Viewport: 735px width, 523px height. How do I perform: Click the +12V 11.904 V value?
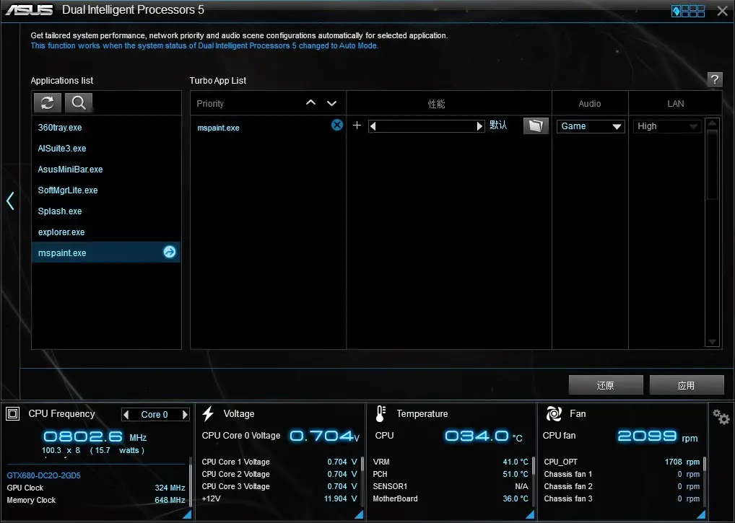(x=341, y=498)
